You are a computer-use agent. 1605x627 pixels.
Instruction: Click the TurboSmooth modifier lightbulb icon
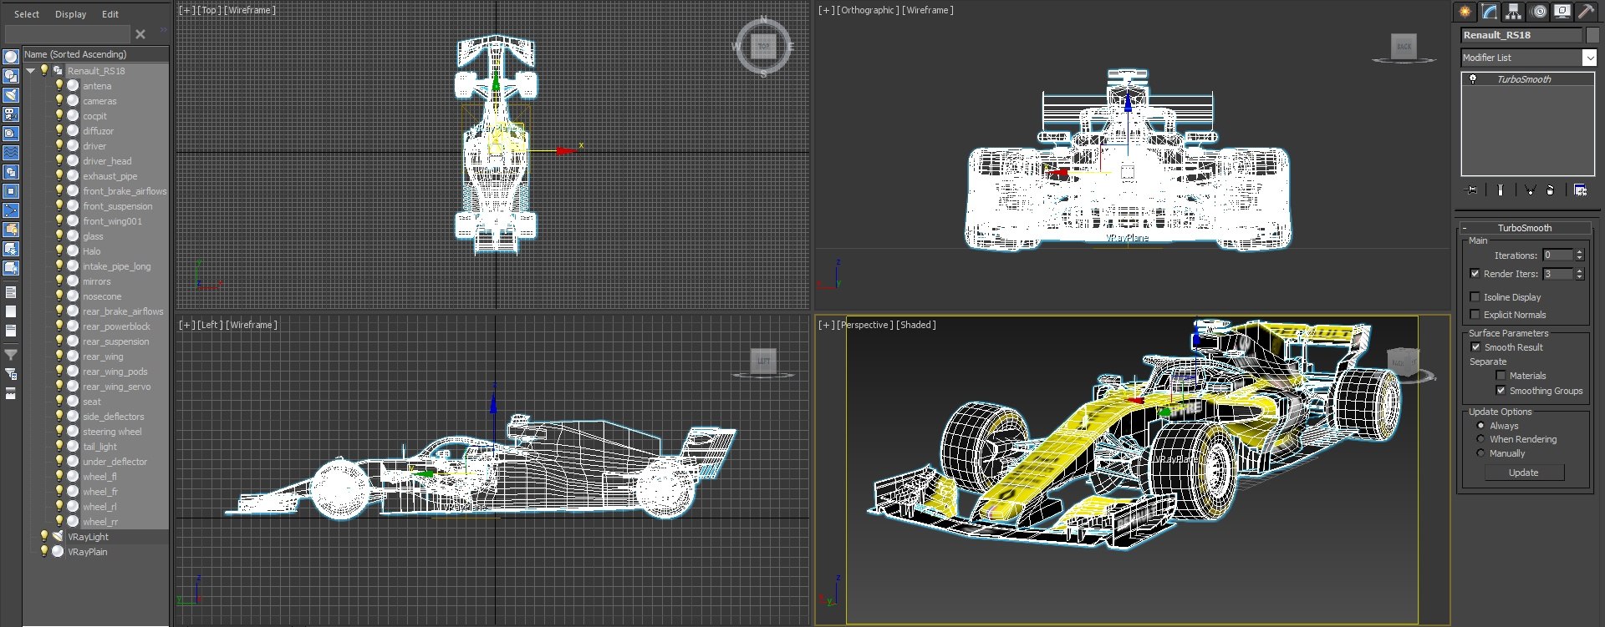click(x=1473, y=79)
